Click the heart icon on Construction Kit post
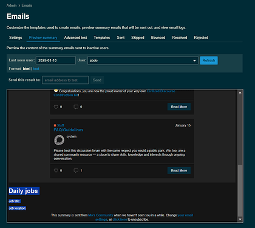 pyautogui.click(x=56, y=107)
